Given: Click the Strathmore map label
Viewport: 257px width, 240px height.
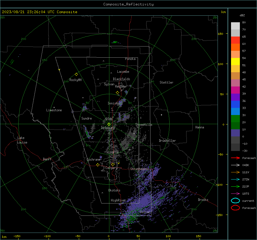Looking at the screenshot, I should pyautogui.click(x=139, y=169).
